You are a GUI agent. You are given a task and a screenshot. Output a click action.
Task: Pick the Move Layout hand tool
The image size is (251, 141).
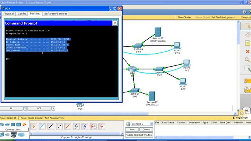click(x=247, y=34)
